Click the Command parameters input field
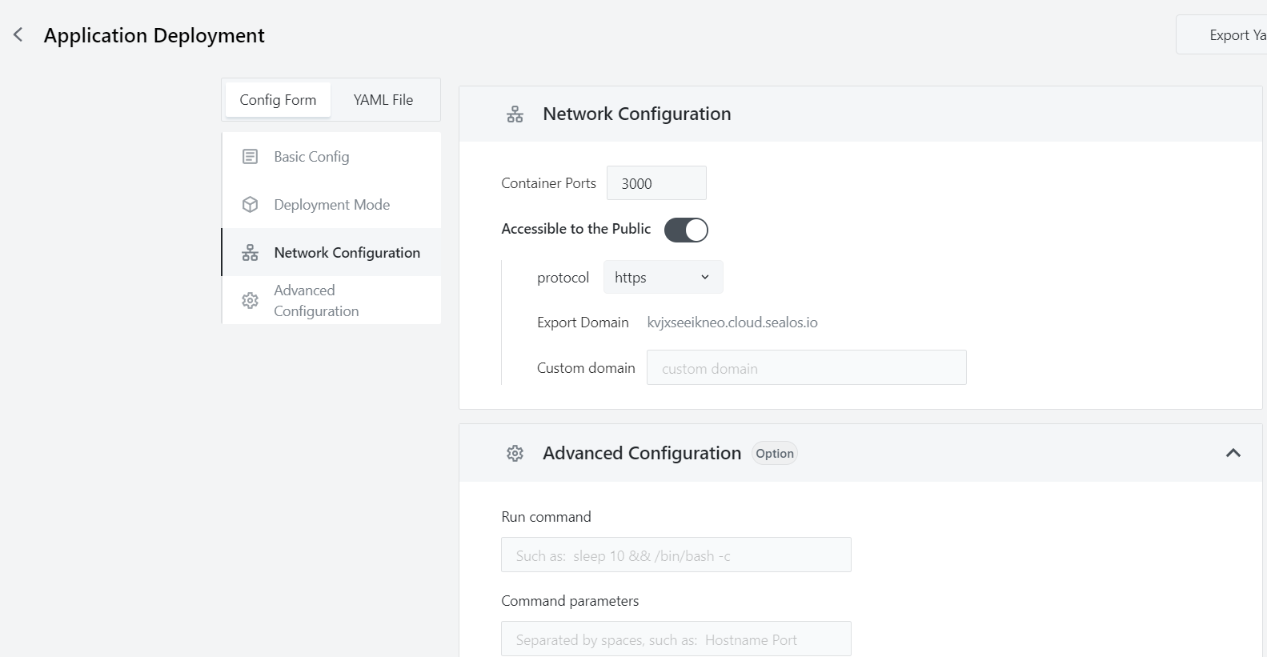This screenshot has height=657, width=1267. pos(676,639)
